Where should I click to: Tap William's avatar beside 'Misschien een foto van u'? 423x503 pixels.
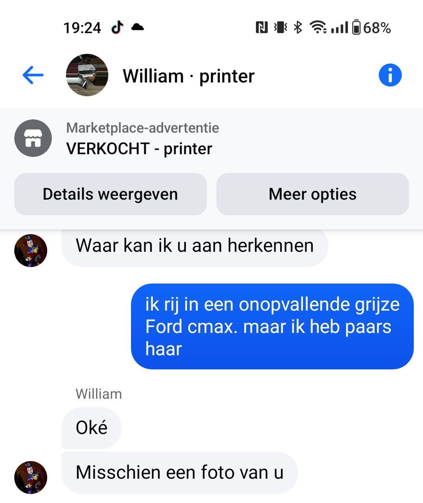click(x=31, y=477)
